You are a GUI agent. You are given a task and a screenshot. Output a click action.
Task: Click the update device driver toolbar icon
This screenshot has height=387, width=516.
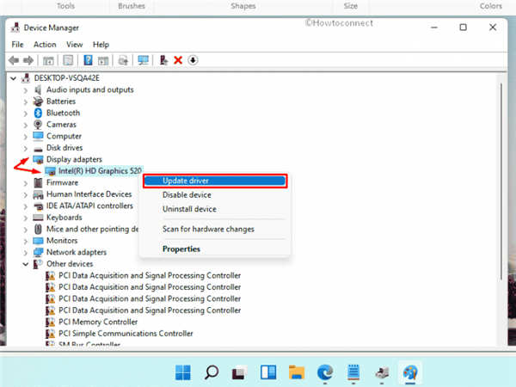coord(163,60)
